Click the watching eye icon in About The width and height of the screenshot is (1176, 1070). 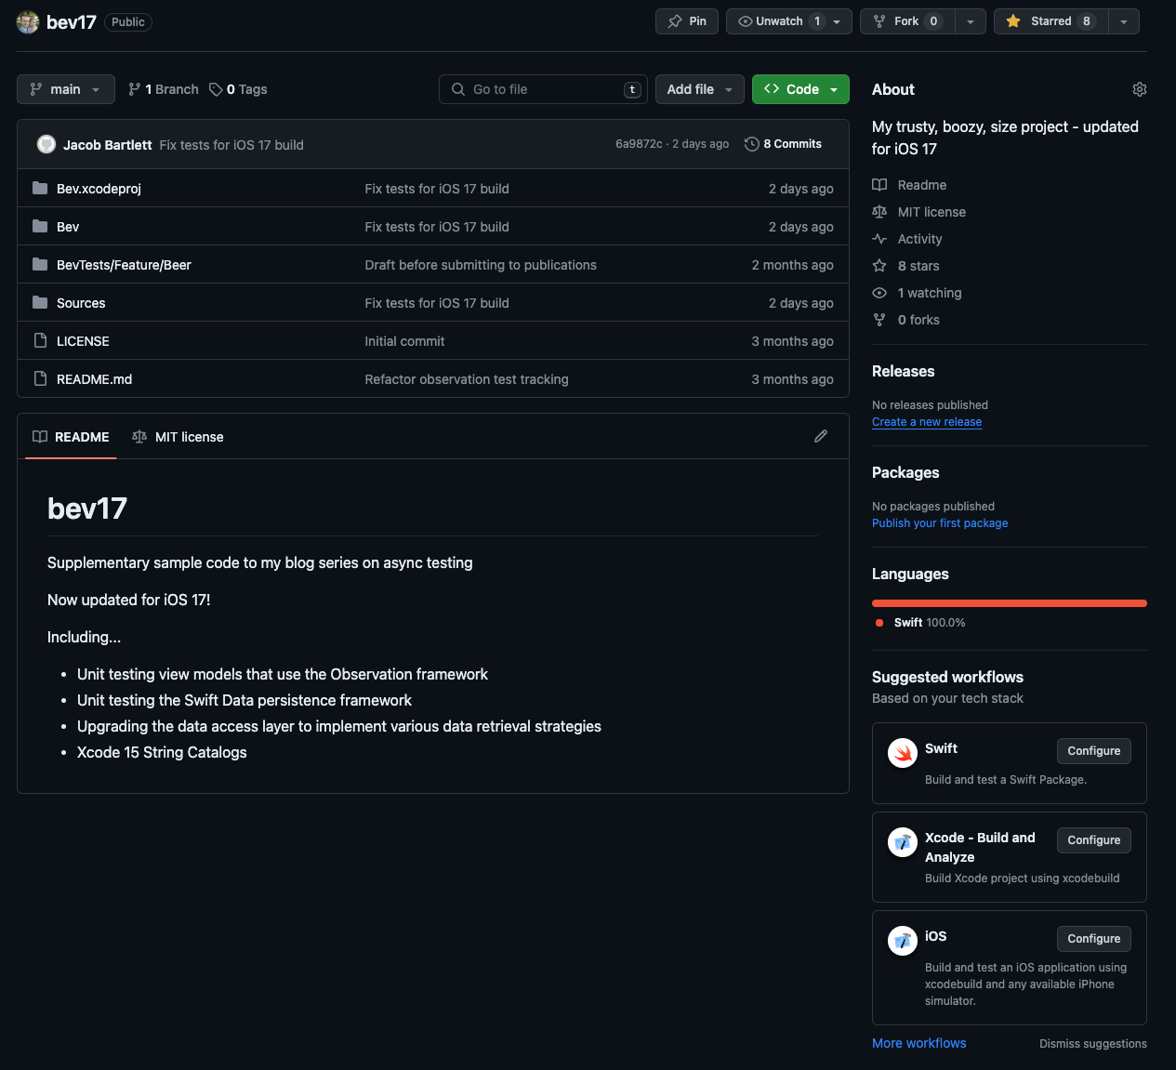coord(879,293)
